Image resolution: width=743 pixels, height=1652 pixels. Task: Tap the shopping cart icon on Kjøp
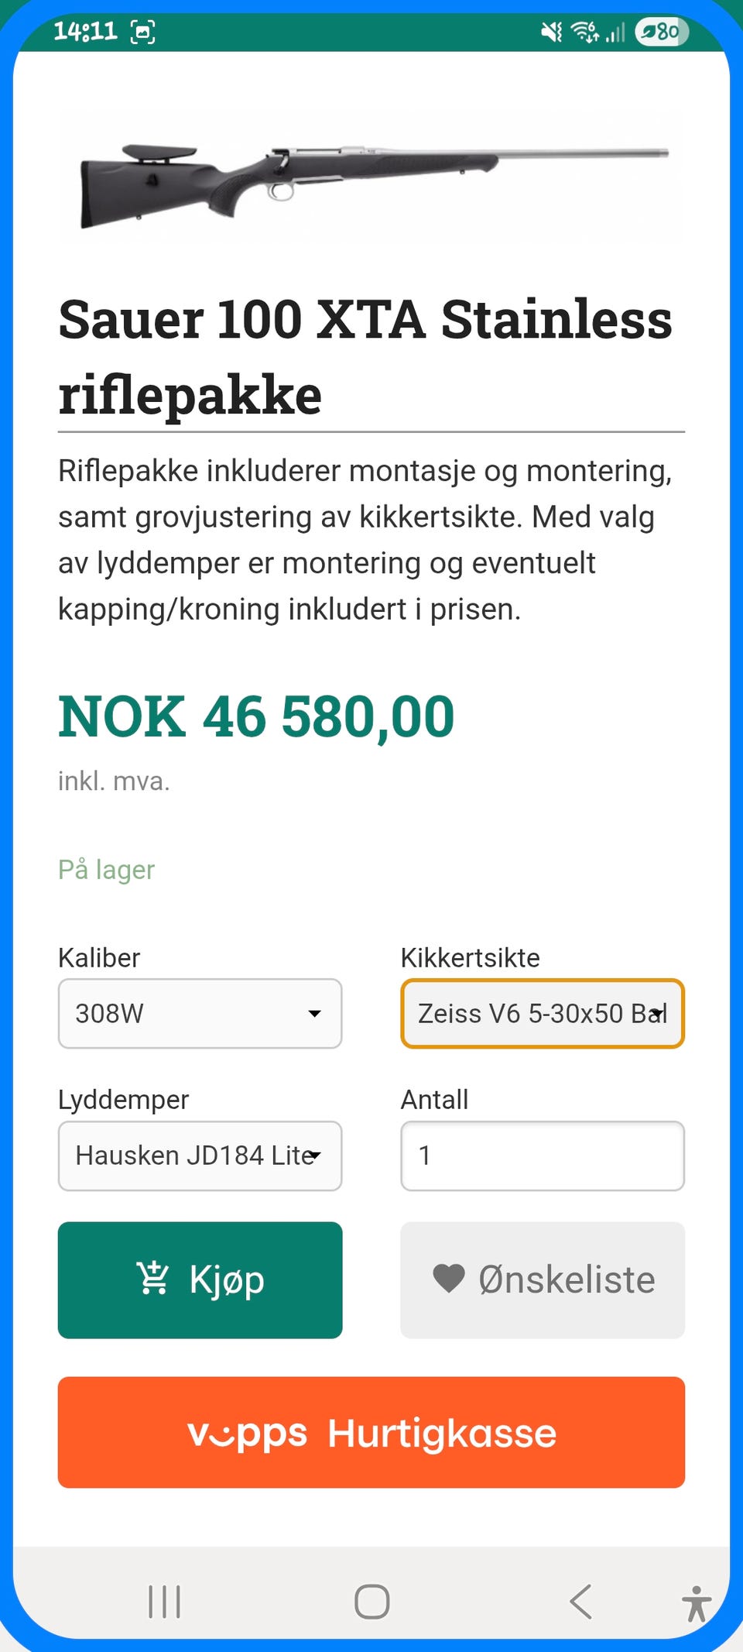tap(152, 1279)
